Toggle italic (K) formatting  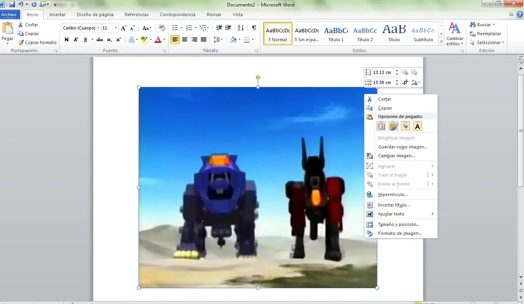click(76, 40)
